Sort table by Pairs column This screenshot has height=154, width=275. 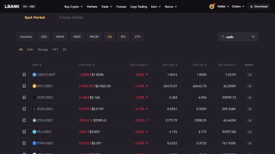pos(37,65)
